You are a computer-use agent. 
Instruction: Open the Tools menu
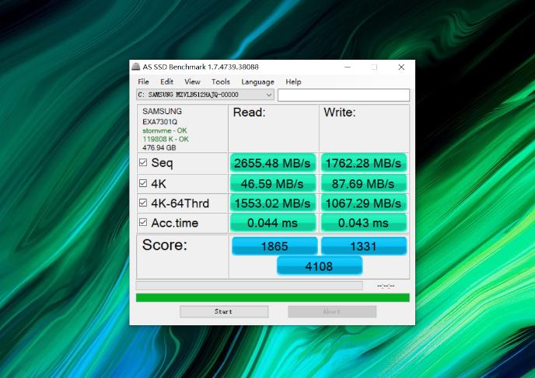(x=221, y=81)
